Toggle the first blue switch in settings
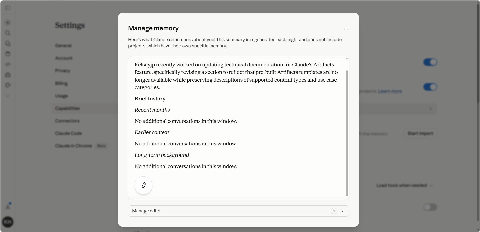This screenshot has width=480, height=232. (x=430, y=62)
